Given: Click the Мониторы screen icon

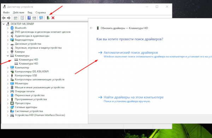Looking at the screenshot, I should tap(12, 84).
